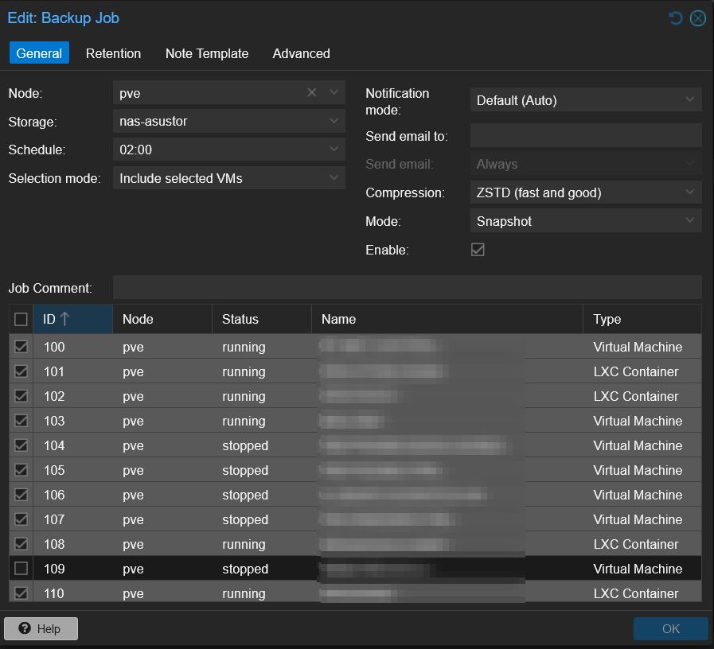714x649 pixels.
Task: Switch to the Retention tab
Action: pyautogui.click(x=113, y=53)
